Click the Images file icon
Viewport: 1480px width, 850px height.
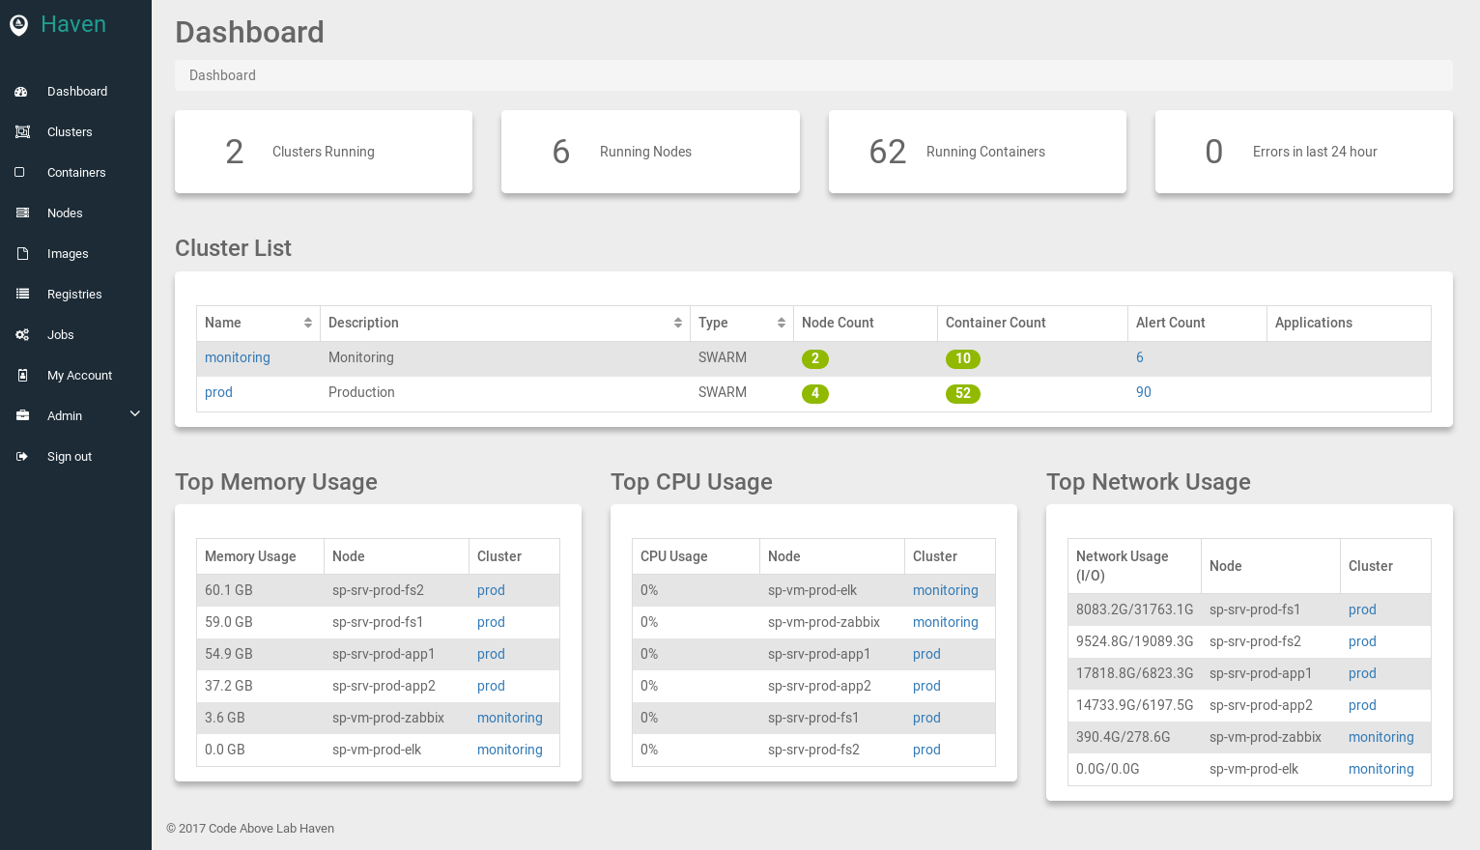coord(22,254)
